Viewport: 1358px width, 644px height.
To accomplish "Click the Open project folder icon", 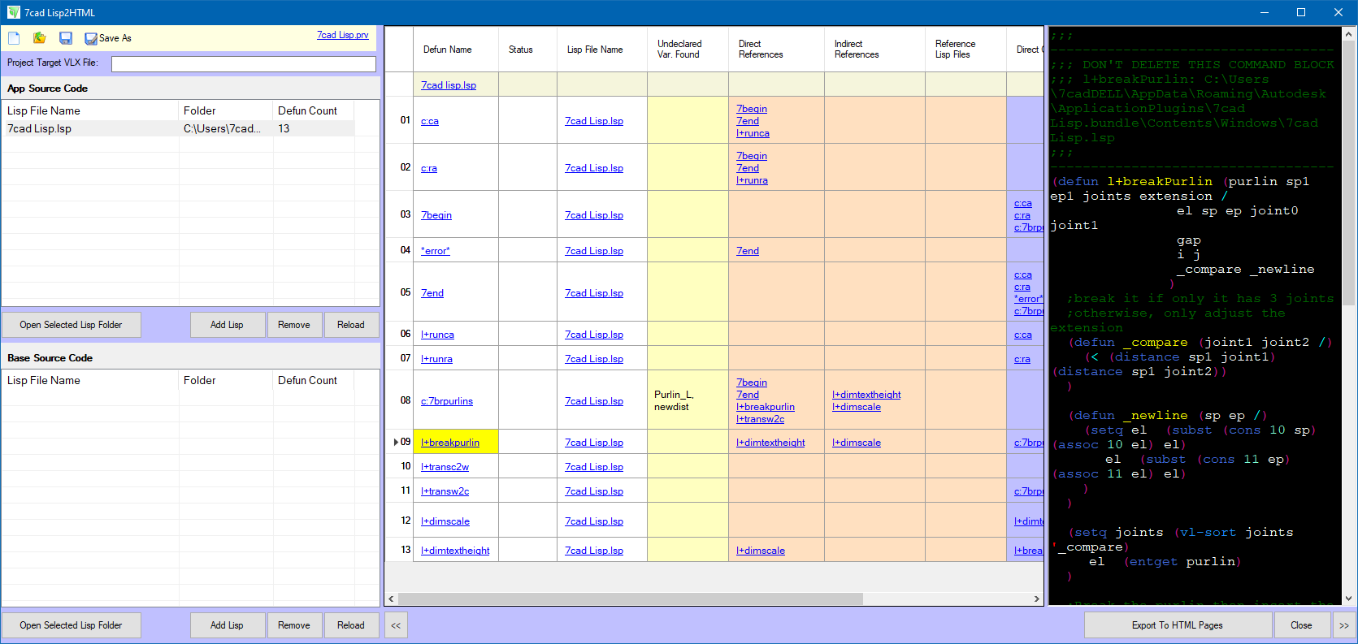I will click(39, 38).
